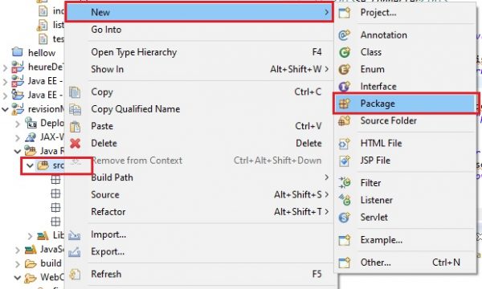
Task: Click the Paste clipboard icon
Action: [75, 126]
